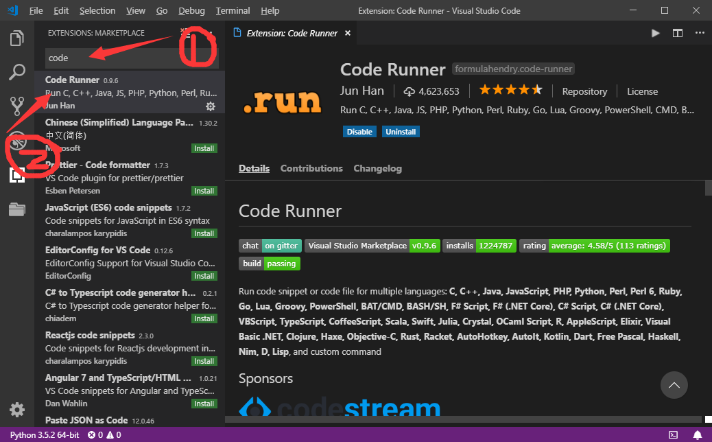This screenshot has width=712, height=442.
Task: Switch to the Contributions tab
Action: [311, 168]
